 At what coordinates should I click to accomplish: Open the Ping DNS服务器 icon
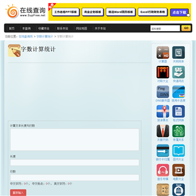pos(163,91)
